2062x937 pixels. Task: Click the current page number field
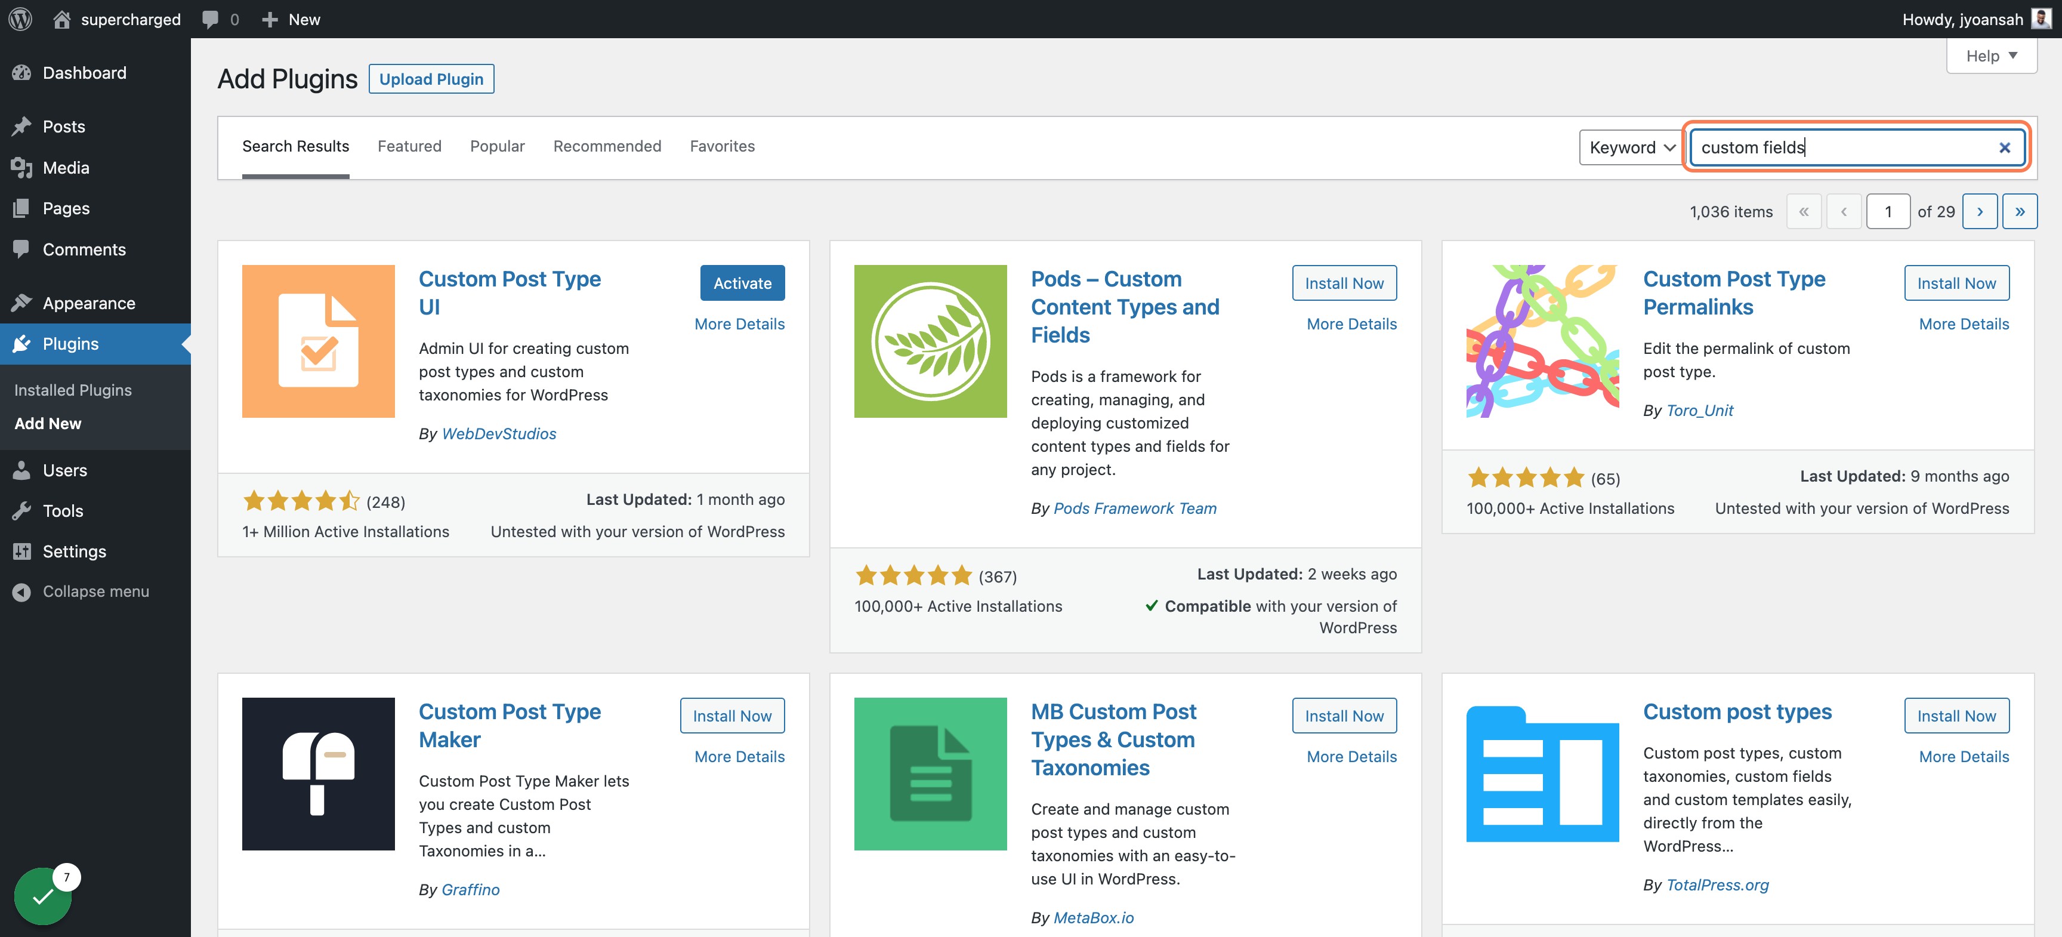(x=1888, y=211)
